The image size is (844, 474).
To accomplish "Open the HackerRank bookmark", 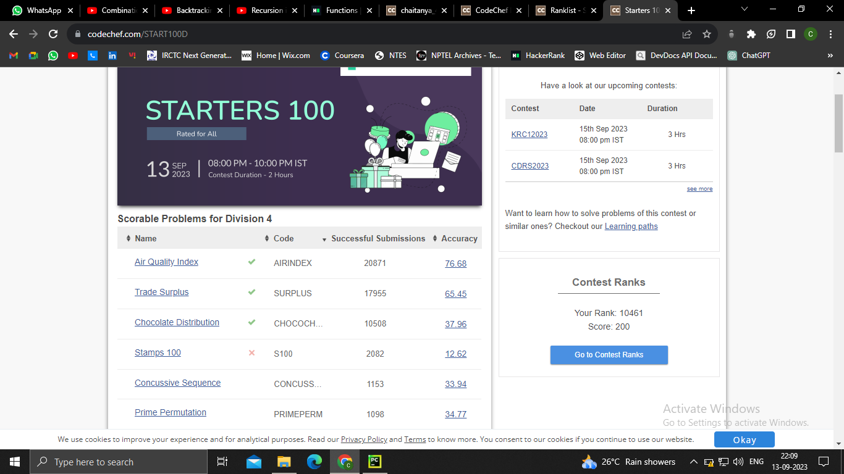I will [x=538, y=55].
